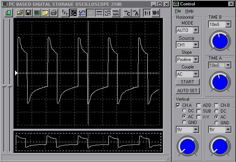Image resolution: width=236 pixels, height=162 pixels.
Task: Select the 1:1 probe ratio button
Action: (x=147, y=13)
